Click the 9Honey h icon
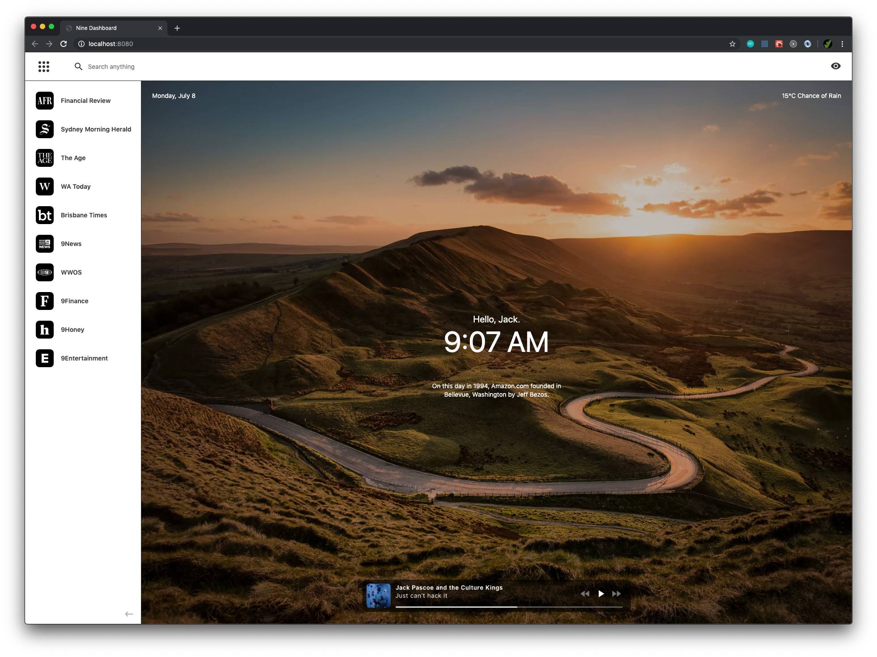This screenshot has height=657, width=877. [45, 330]
